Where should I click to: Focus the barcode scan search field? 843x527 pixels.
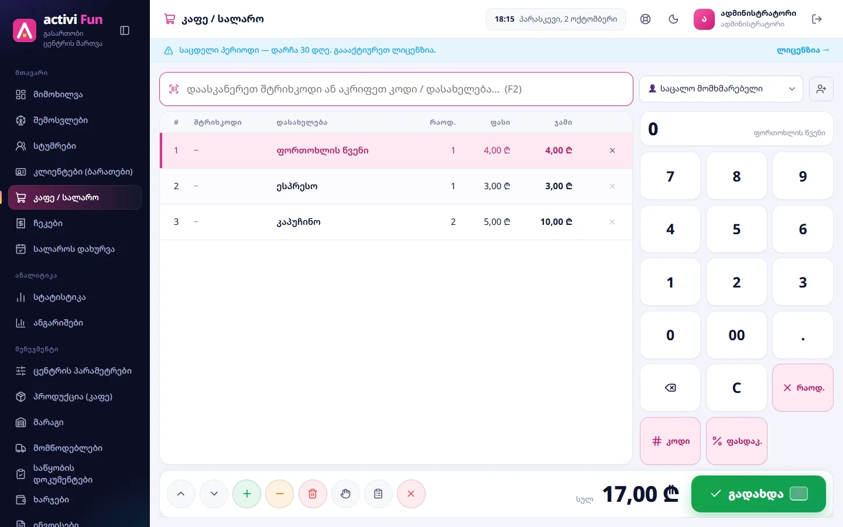(396, 89)
